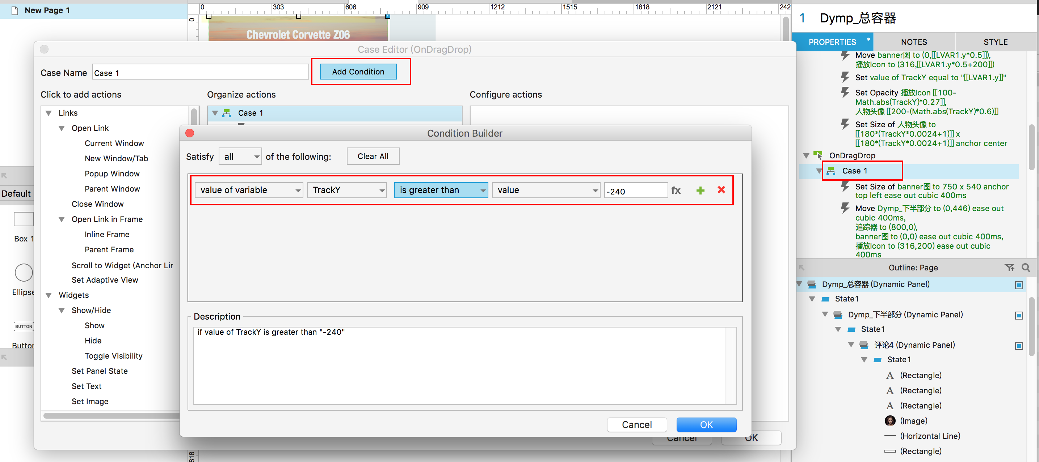Viewport: 1039px width, 462px height.
Task: Open the 'is greater than' comparison dropdown
Action: click(x=441, y=190)
